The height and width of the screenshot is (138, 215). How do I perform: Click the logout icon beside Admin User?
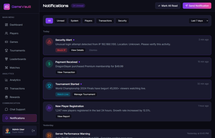tap(33, 131)
